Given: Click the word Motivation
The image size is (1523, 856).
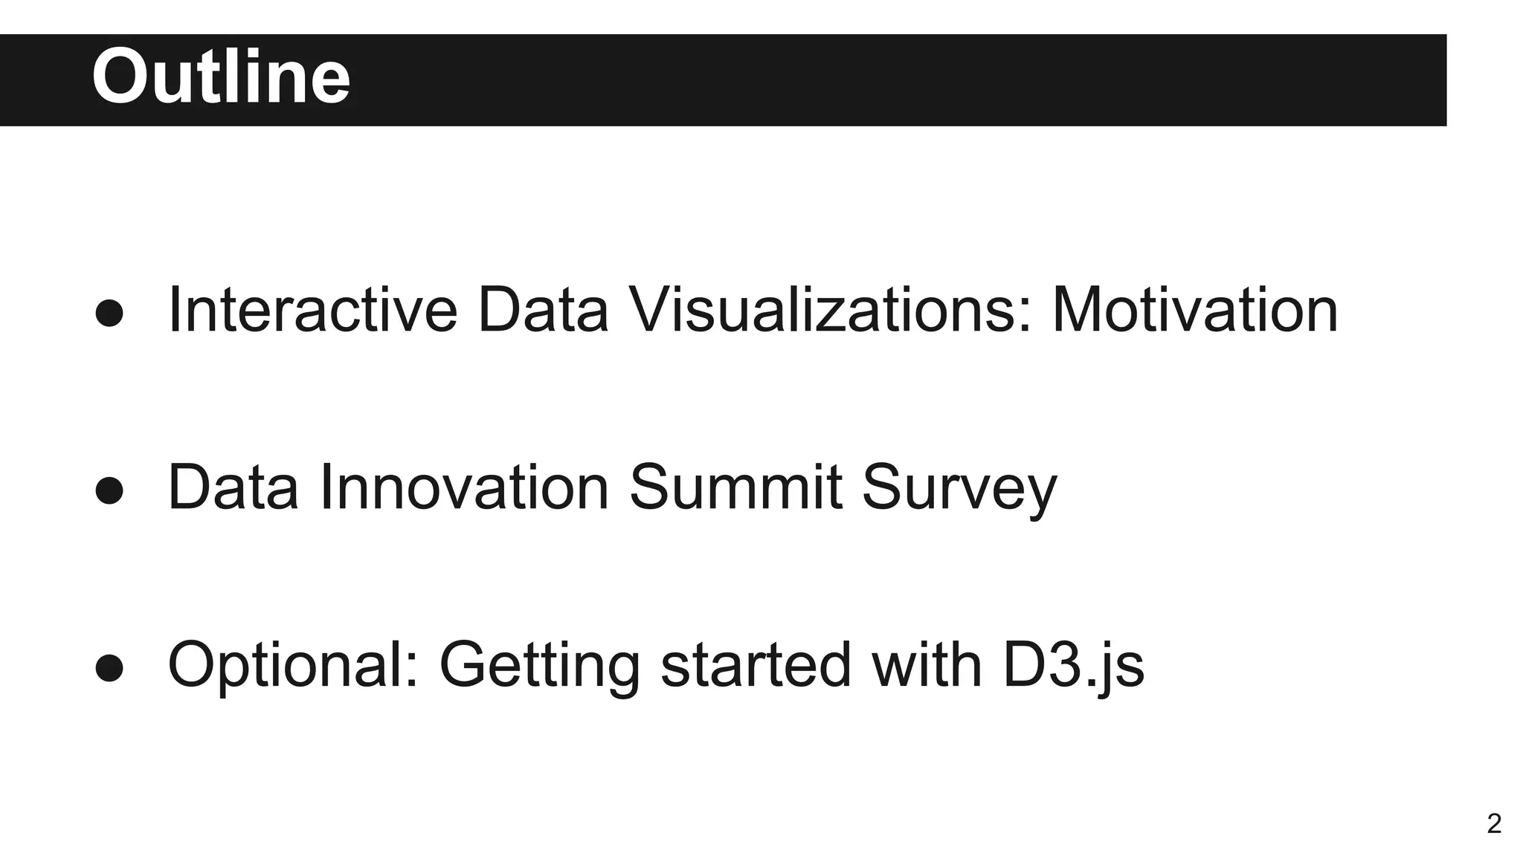Looking at the screenshot, I should 1194,311.
